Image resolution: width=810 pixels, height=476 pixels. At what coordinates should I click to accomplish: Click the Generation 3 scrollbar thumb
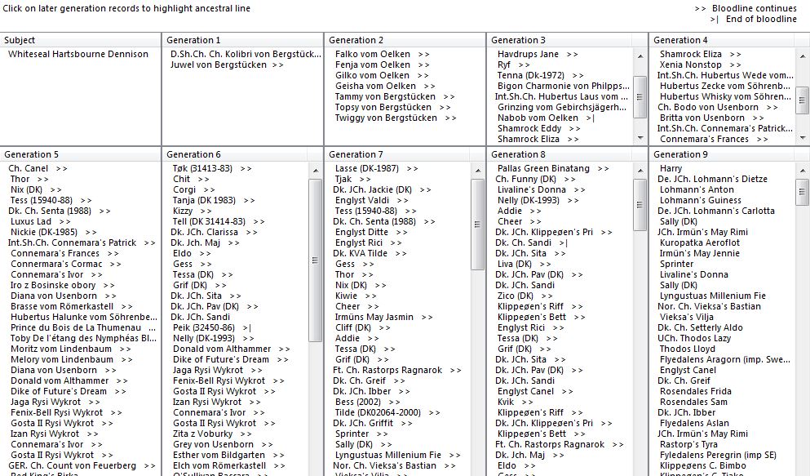pos(640,96)
